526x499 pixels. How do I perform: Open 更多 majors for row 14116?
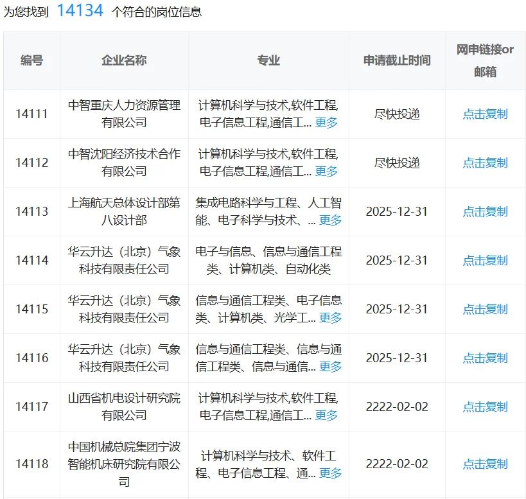click(x=330, y=367)
